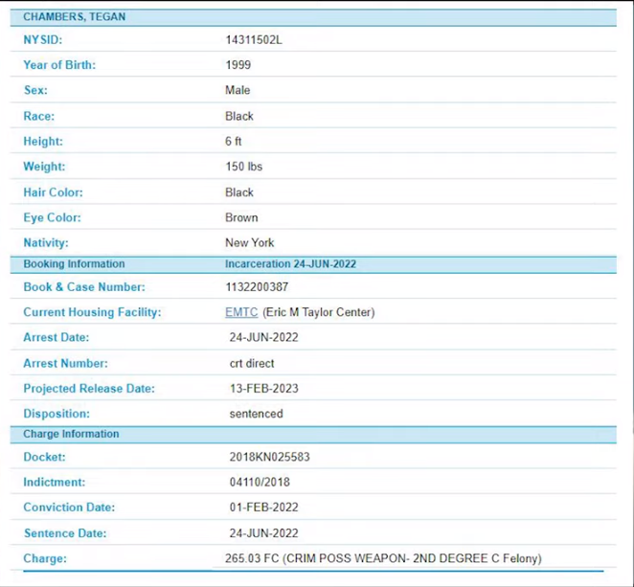Select the NYSID value 14311502L
This screenshot has height=587, width=634.
254,40
